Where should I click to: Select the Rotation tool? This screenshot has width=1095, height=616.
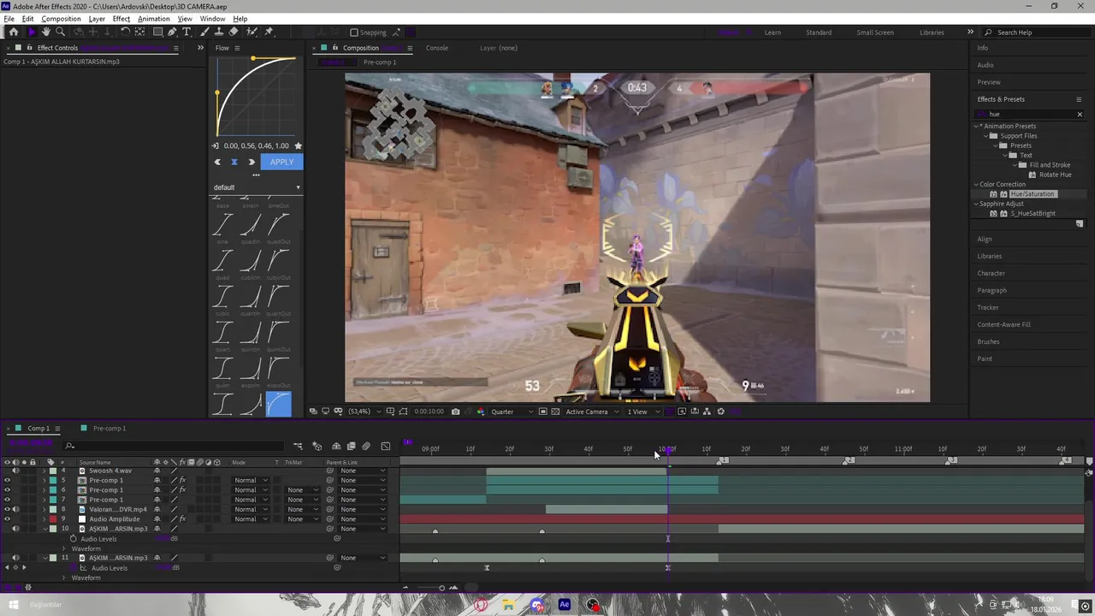[125, 32]
